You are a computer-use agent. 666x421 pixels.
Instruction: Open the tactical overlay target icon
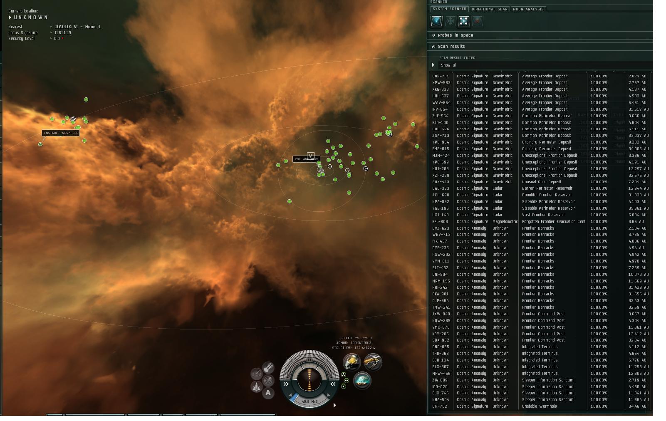click(x=256, y=373)
